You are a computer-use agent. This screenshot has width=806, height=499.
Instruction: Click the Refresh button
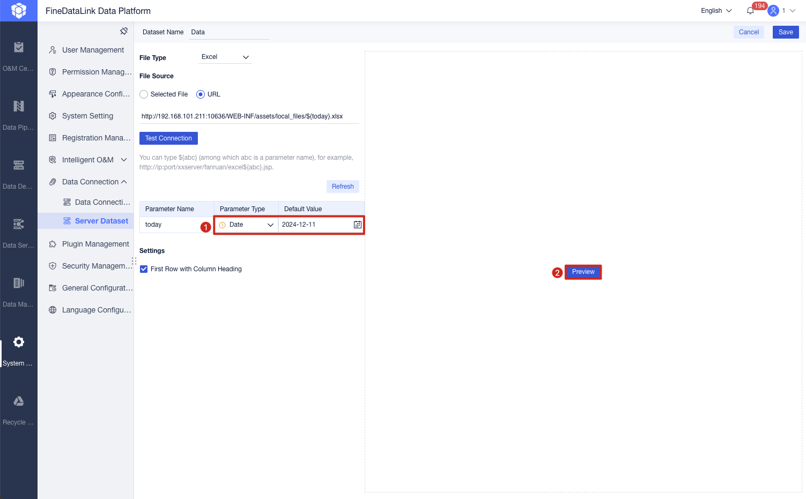(x=343, y=187)
